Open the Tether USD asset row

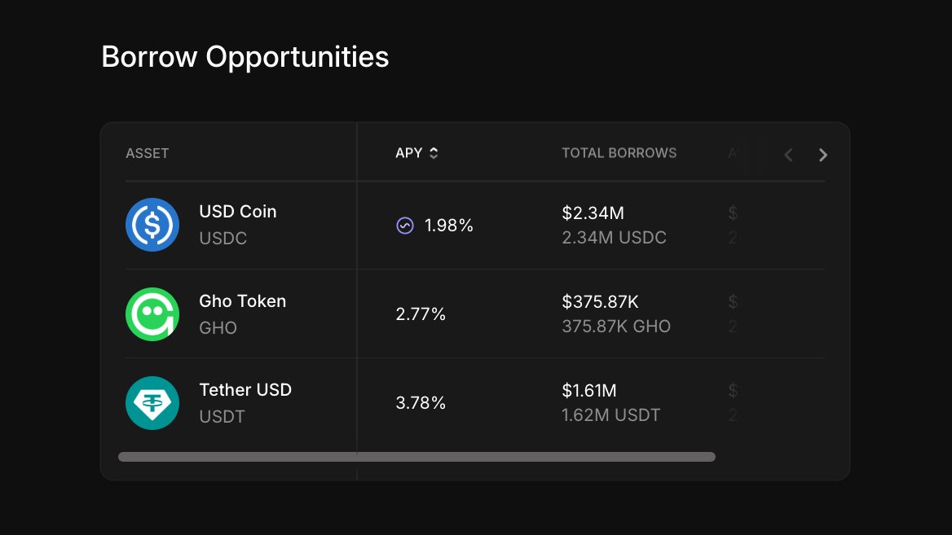[x=475, y=403]
